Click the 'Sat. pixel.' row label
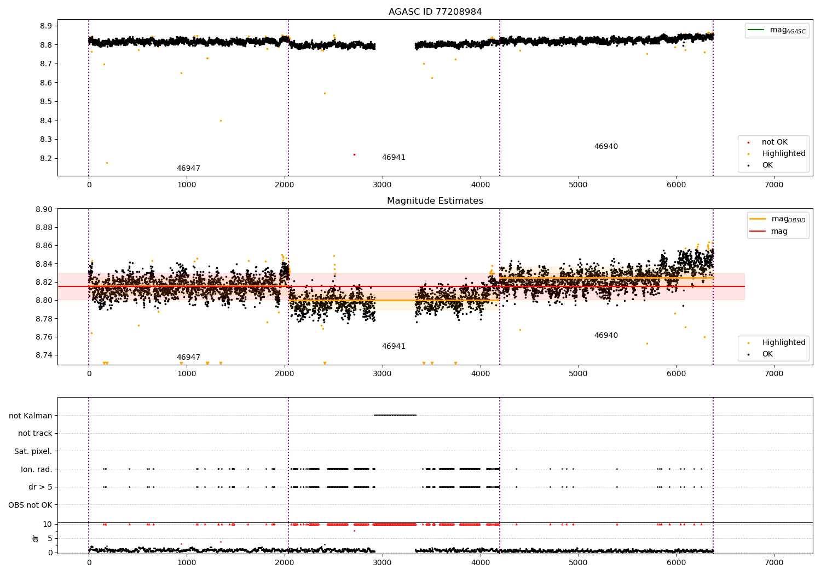The height and width of the screenshot is (575, 821). (x=33, y=451)
